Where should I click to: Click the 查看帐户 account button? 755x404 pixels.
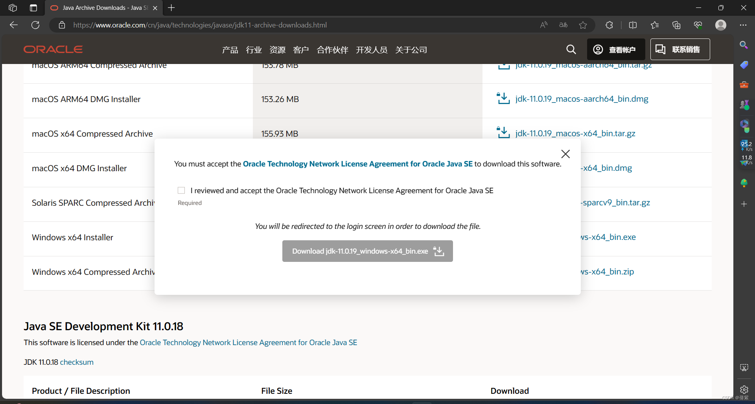click(x=616, y=49)
